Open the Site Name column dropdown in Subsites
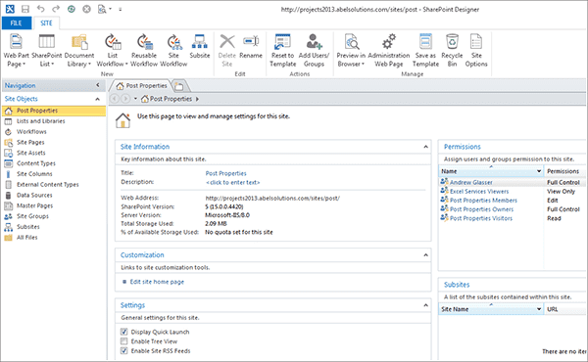 tap(539, 309)
